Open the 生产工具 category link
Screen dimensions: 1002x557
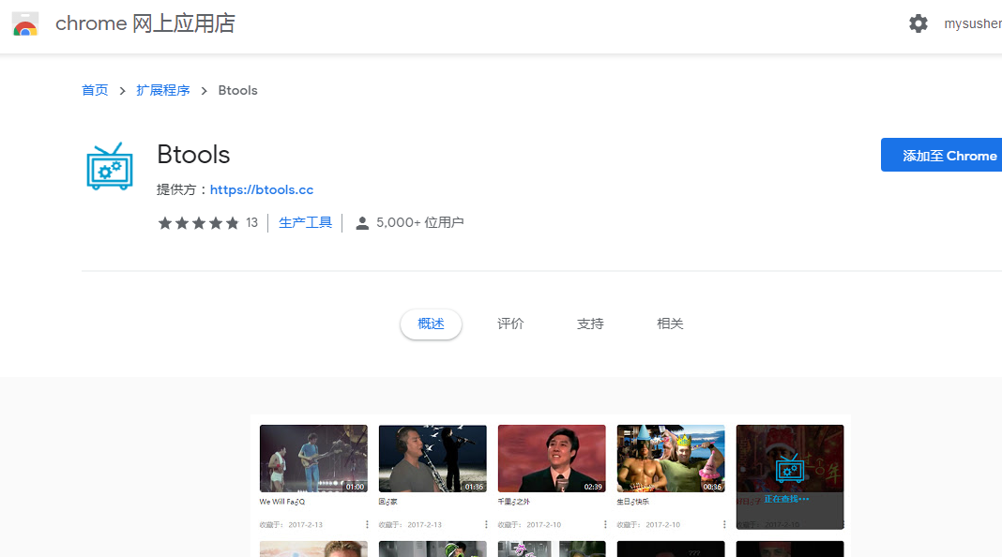click(x=306, y=222)
